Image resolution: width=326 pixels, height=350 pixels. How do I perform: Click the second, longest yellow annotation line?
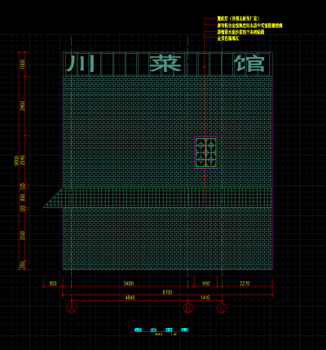pyautogui.click(x=249, y=25)
